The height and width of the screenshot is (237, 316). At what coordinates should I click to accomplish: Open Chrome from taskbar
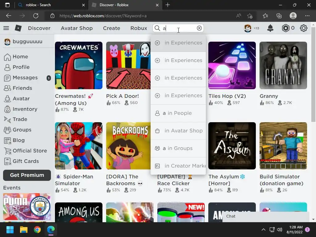coord(37,230)
